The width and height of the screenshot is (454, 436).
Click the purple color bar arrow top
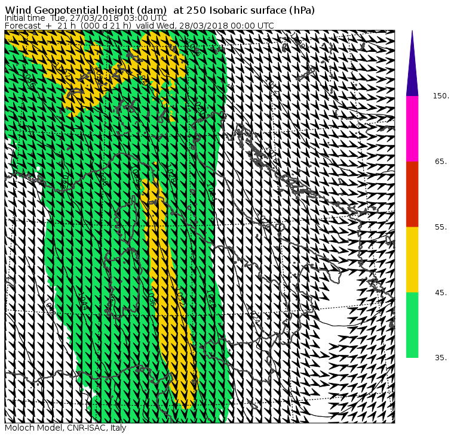click(412, 63)
